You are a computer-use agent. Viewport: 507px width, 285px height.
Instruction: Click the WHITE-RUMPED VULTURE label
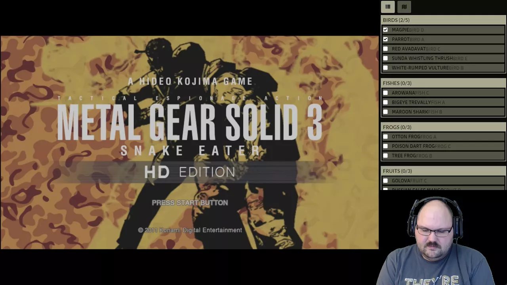tap(420, 68)
